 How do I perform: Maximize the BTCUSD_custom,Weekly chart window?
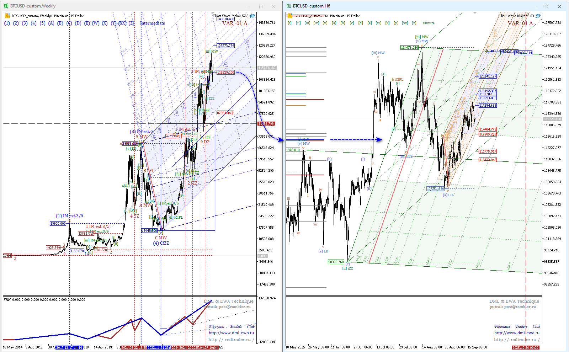coord(261,6)
